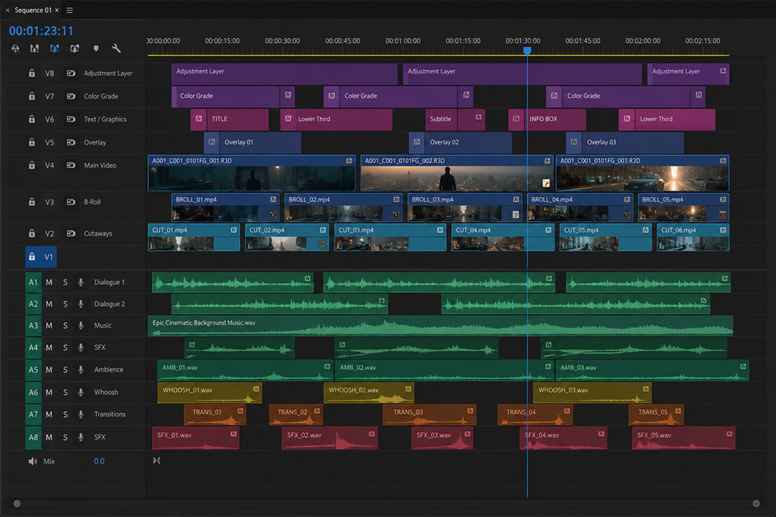The width and height of the screenshot is (776, 517).
Task: Click the right zoom scrollbar handle
Action: 756,503
